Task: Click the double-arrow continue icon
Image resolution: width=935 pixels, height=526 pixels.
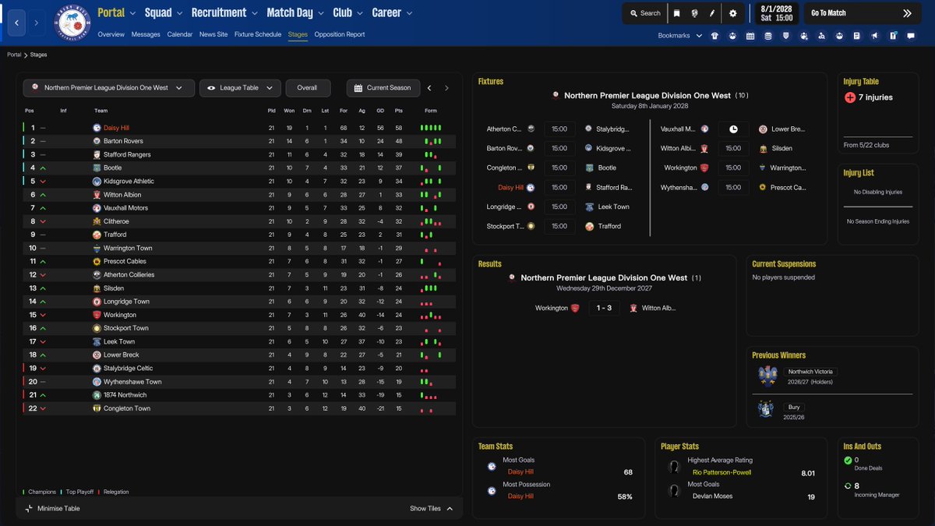Action: tap(907, 13)
